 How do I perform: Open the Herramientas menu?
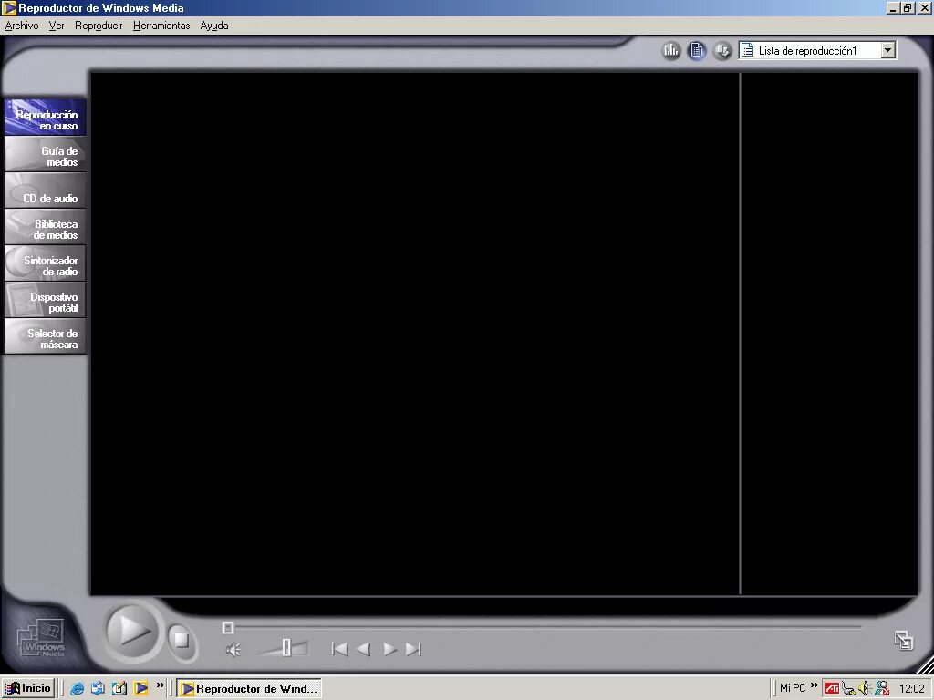click(x=161, y=26)
